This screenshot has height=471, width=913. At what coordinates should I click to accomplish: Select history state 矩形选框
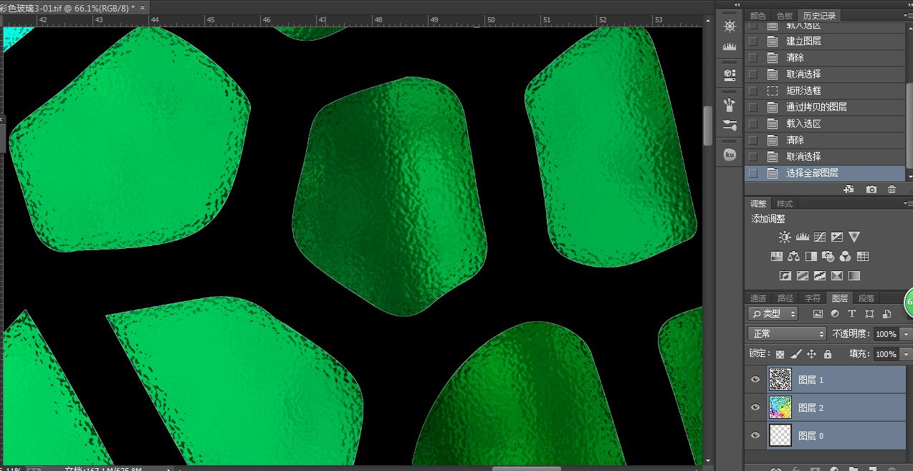click(x=826, y=90)
